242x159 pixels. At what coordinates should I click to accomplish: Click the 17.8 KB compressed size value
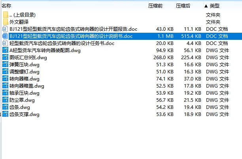pos(193,86)
